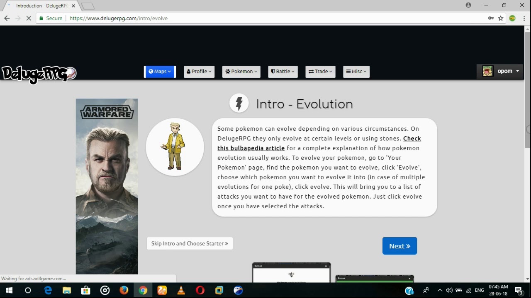Expand the Trade dropdown menu

320,72
